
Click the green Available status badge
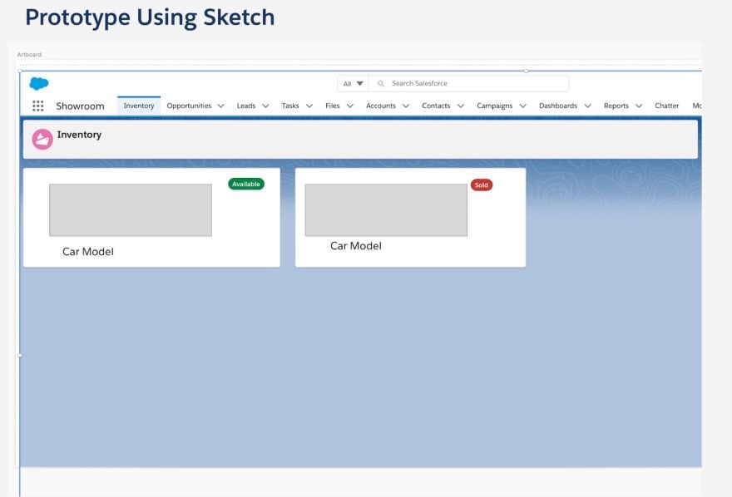point(246,185)
